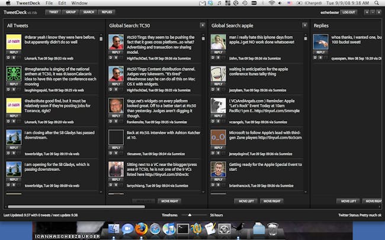
Task: Move apple search column left
Action: click(x=246, y=201)
